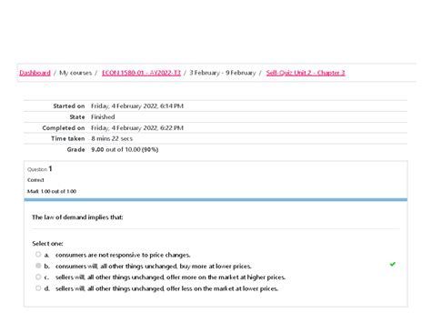Image resolution: width=431 pixels, height=333 pixels.
Task: Click the '8 mins 22 secs' time taken value
Action: click(x=112, y=138)
